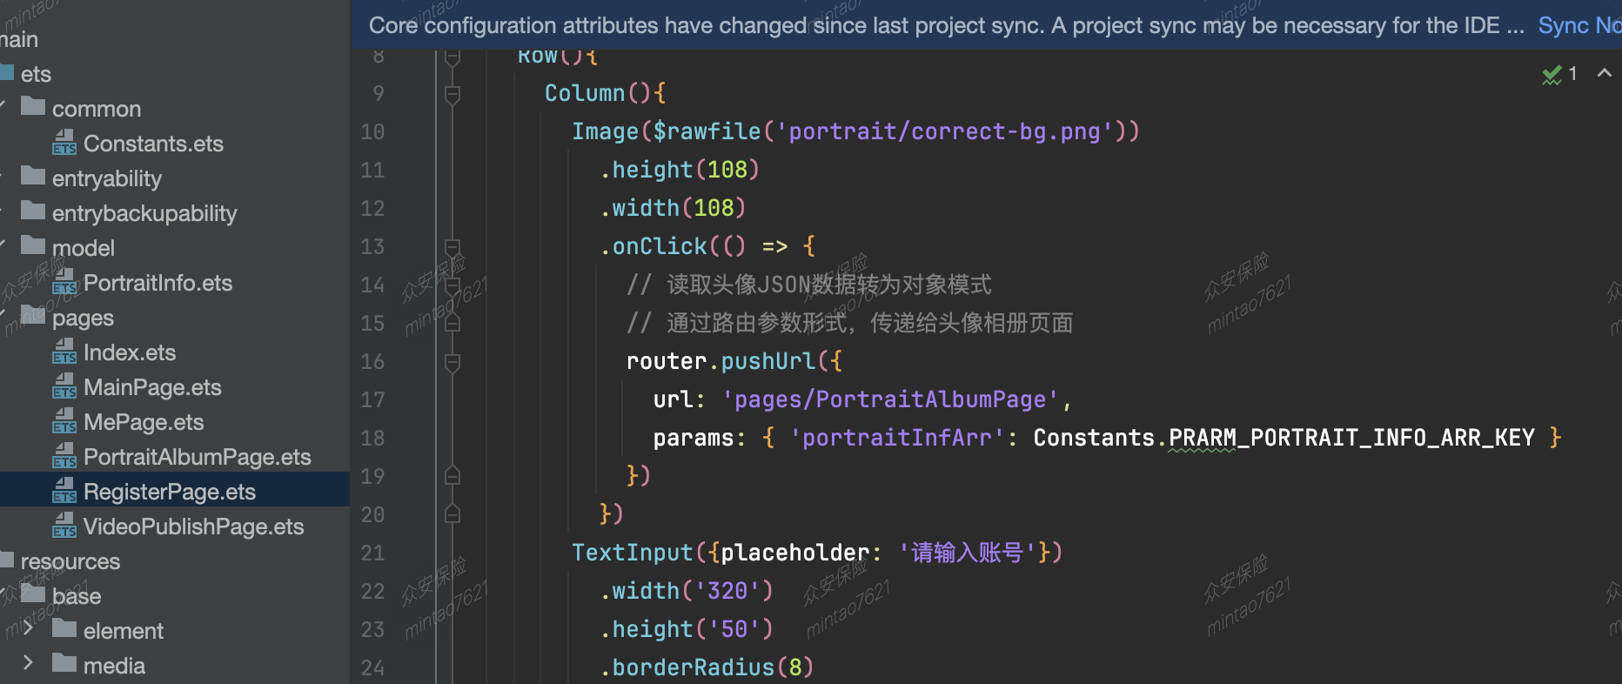Click the folder icon of entrybackupability
Viewport: 1622px width, 684px height.
click(x=33, y=211)
